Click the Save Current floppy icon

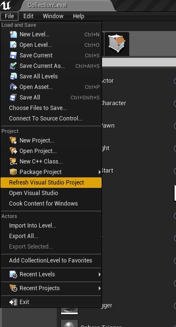13,55
